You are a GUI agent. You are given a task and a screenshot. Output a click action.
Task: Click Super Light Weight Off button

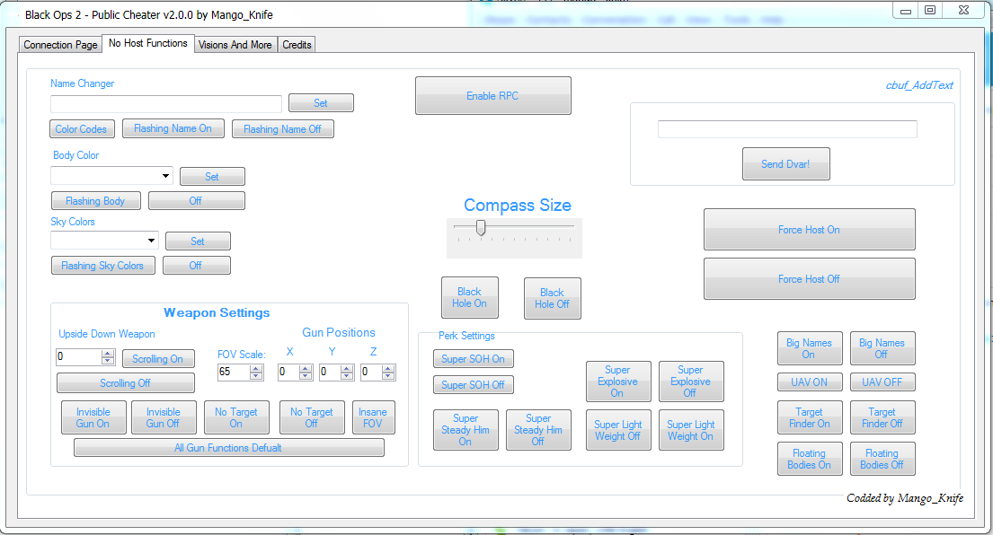(x=618, y=430)
